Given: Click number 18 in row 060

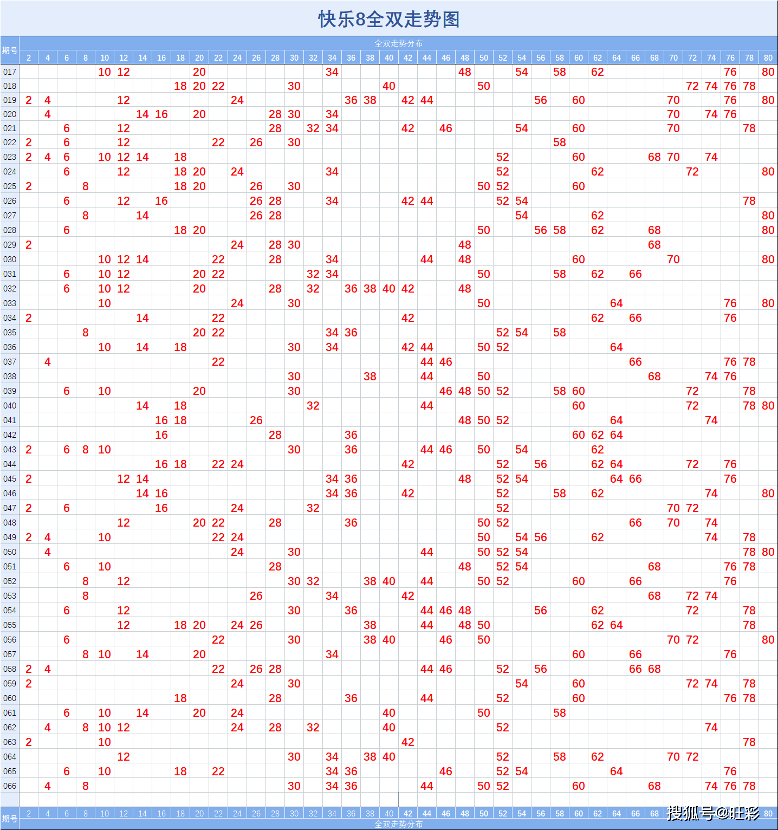Looking at the screenshot, I should [180, 698].
